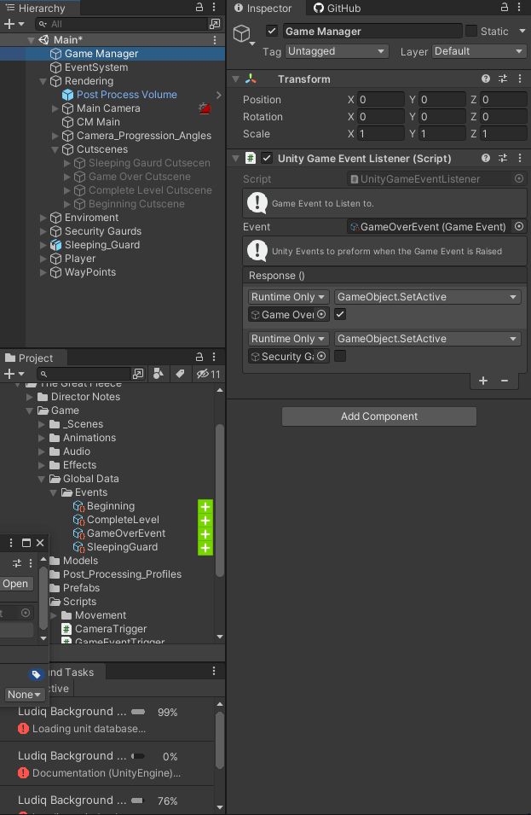This screenshot has height=815, width=531.
Task: Open the Tag dropdown set to Untagged
Action: (337, 51)
